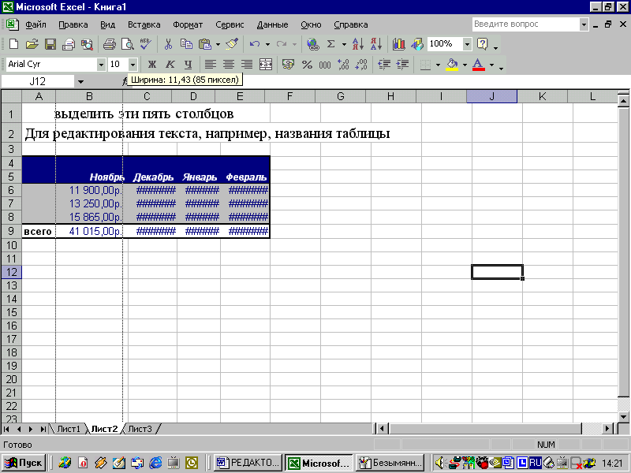The height and width of the screenshot is (473, 631).
Task: Open the Данные menu
Action: pos(272,24)
